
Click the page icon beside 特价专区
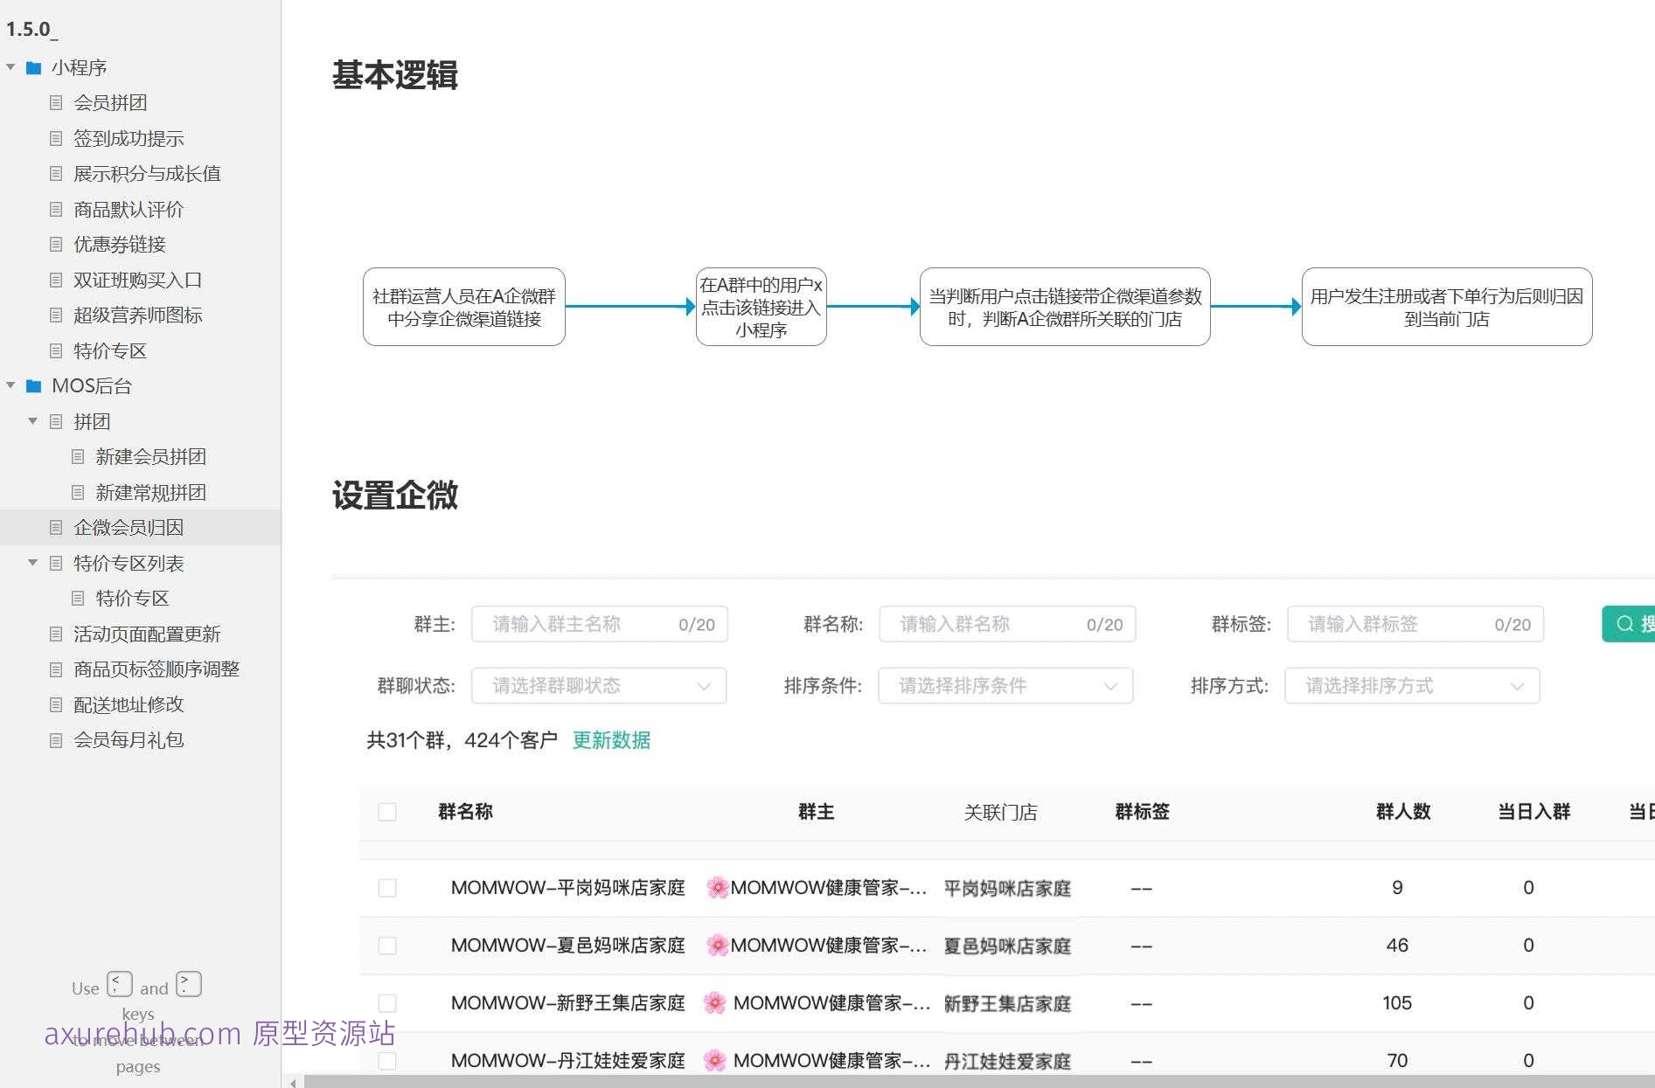click(x=78, y=598)
